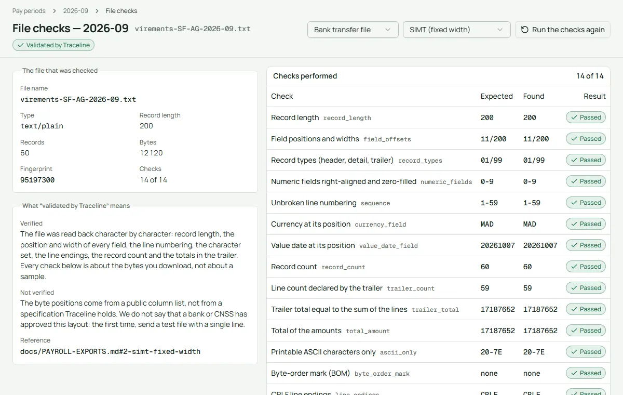Click the Check column header
The image size is (623, 395).
pos(282,96)
